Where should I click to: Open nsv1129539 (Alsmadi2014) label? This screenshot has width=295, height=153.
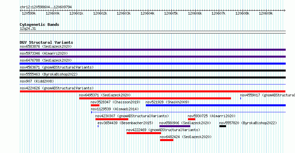[115, 109]
